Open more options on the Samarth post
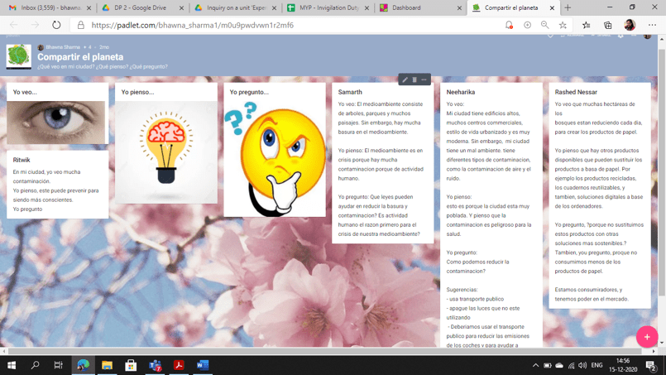The height and width of the screenshot is (375, 666). pos(424,79)
